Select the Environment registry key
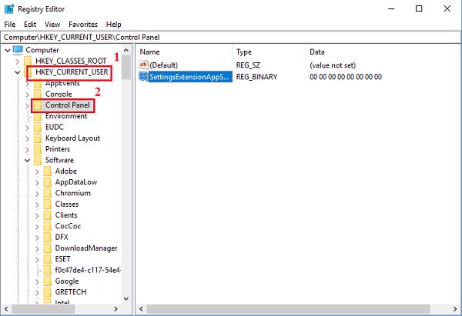This screenshot has width=462, height=316. point(65,116)
